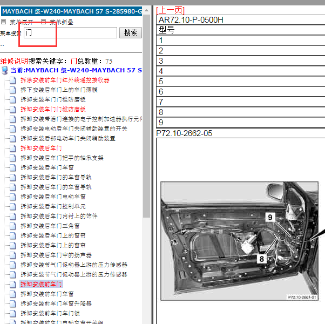
Task: Select the 当前:MAYBACH 级-W240-MAYBACH 57 S root node
Action: (x=76, y=70)
